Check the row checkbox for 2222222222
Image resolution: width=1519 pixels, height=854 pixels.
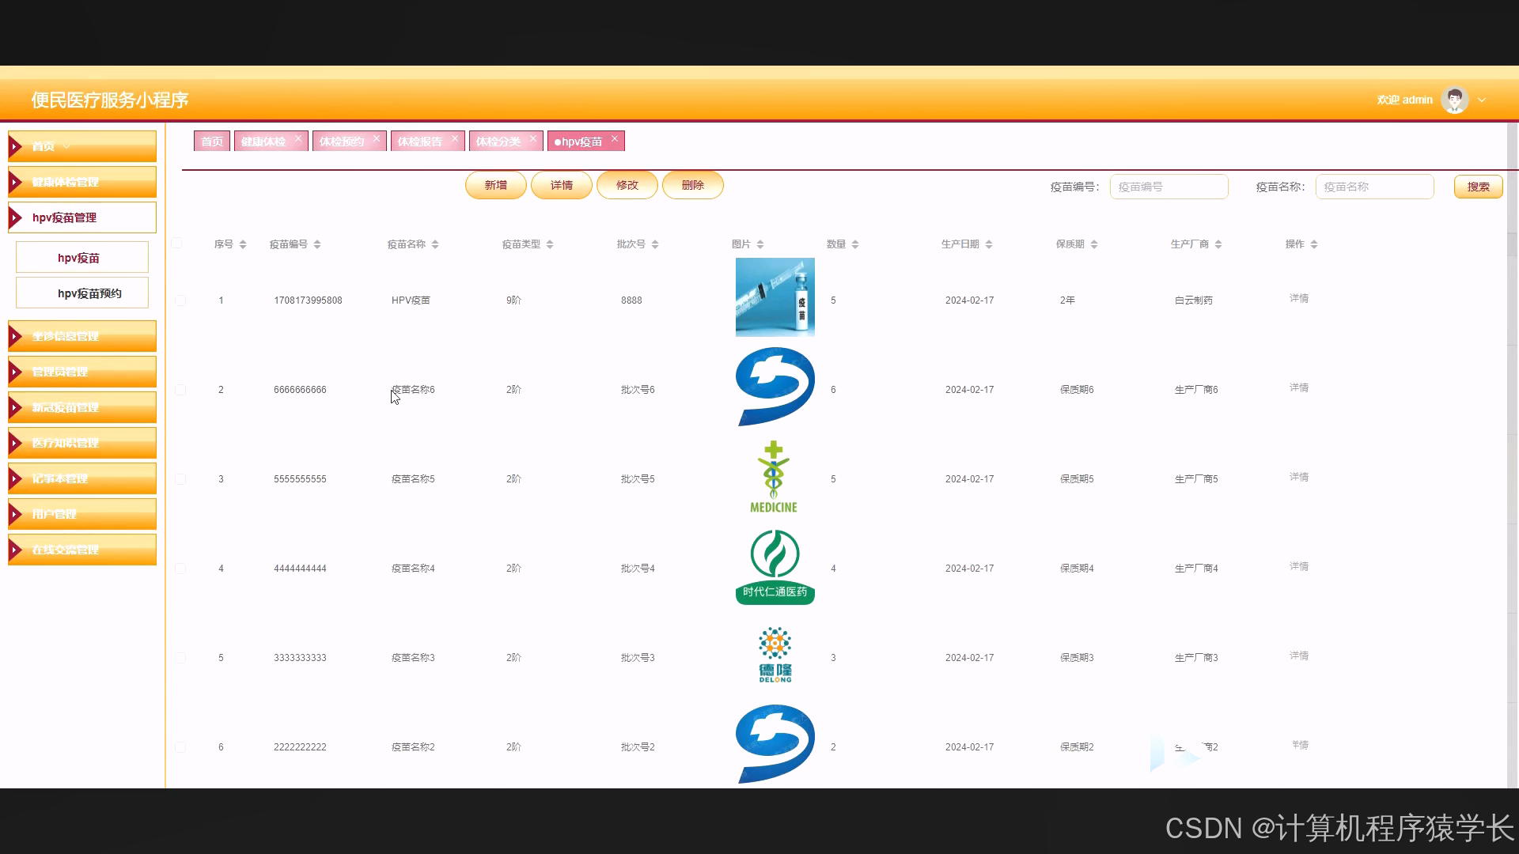tap(180, 747)
